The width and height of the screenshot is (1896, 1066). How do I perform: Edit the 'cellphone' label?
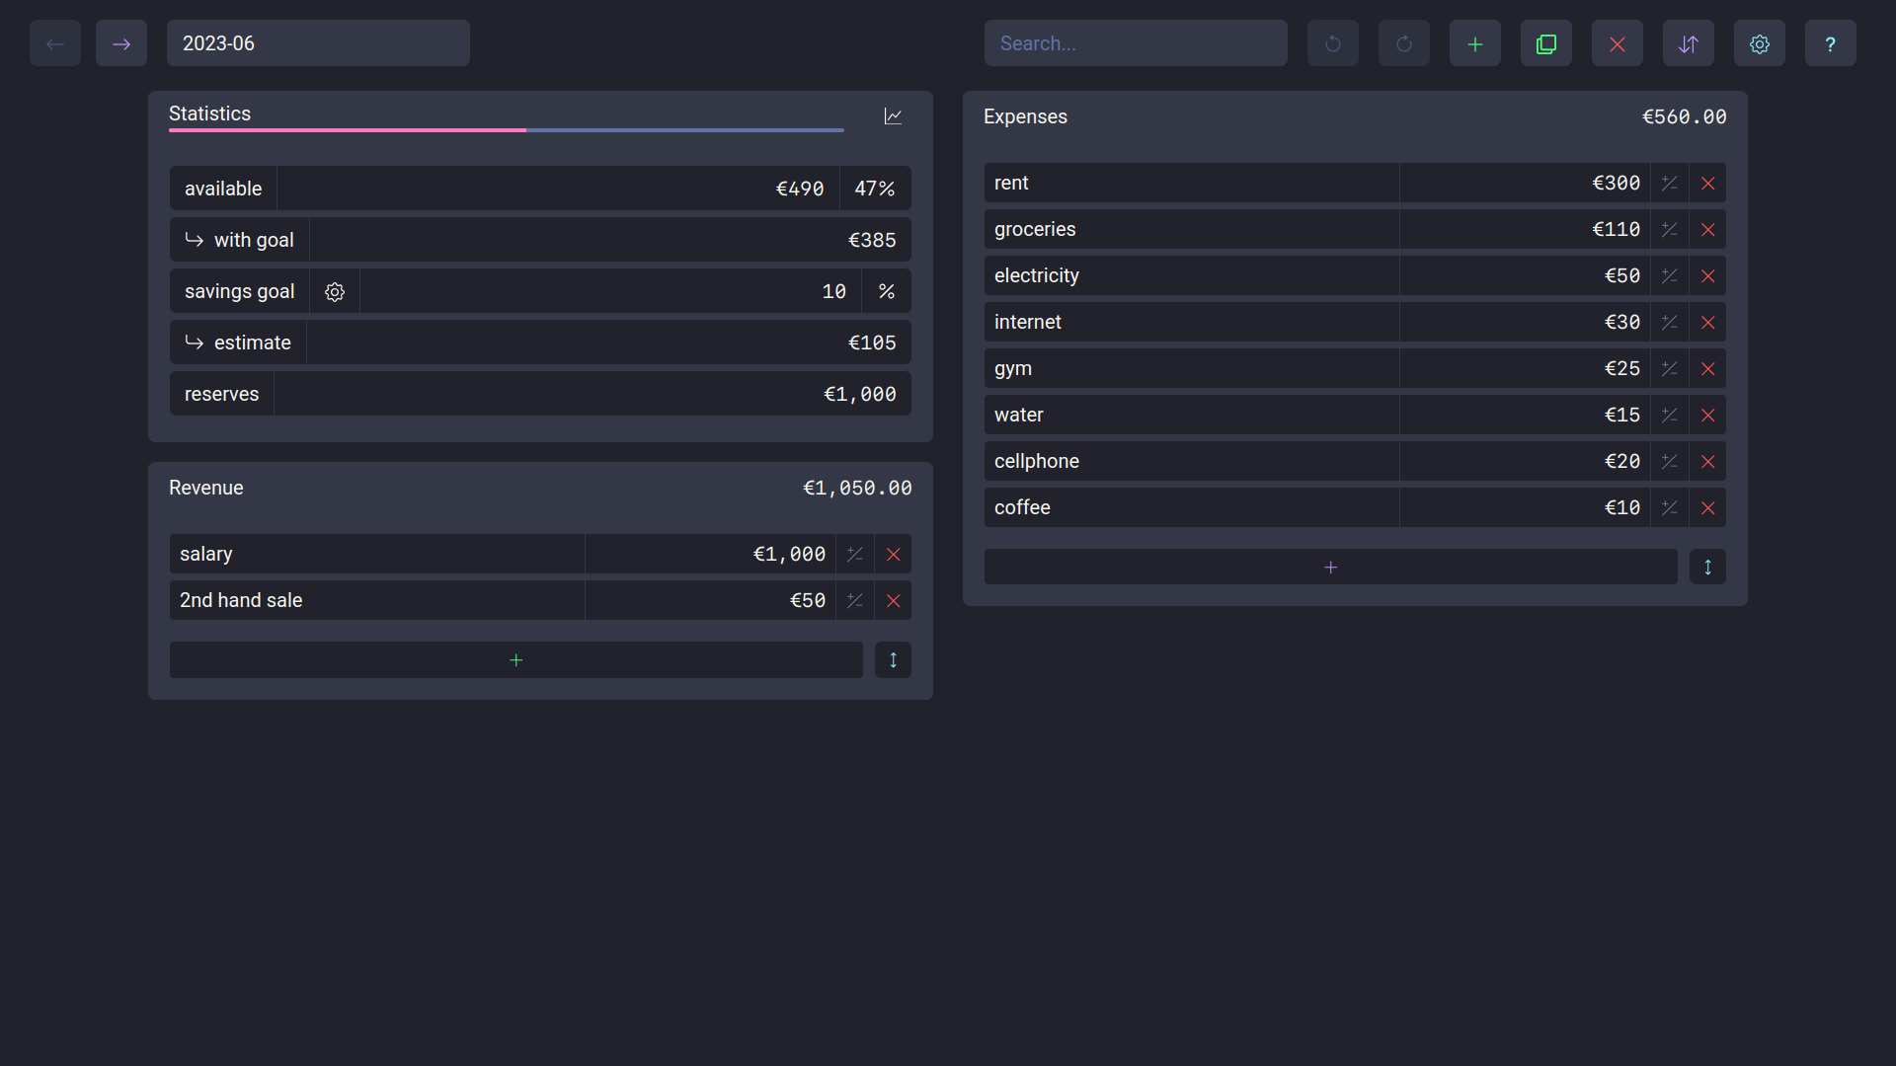(1192, 461)
